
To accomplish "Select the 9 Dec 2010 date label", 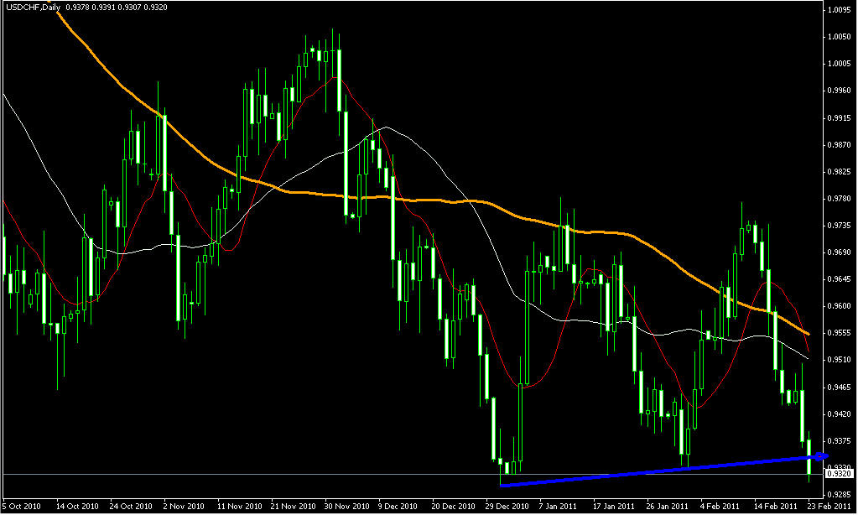I will pyautogui.click(x=398, y=507).
